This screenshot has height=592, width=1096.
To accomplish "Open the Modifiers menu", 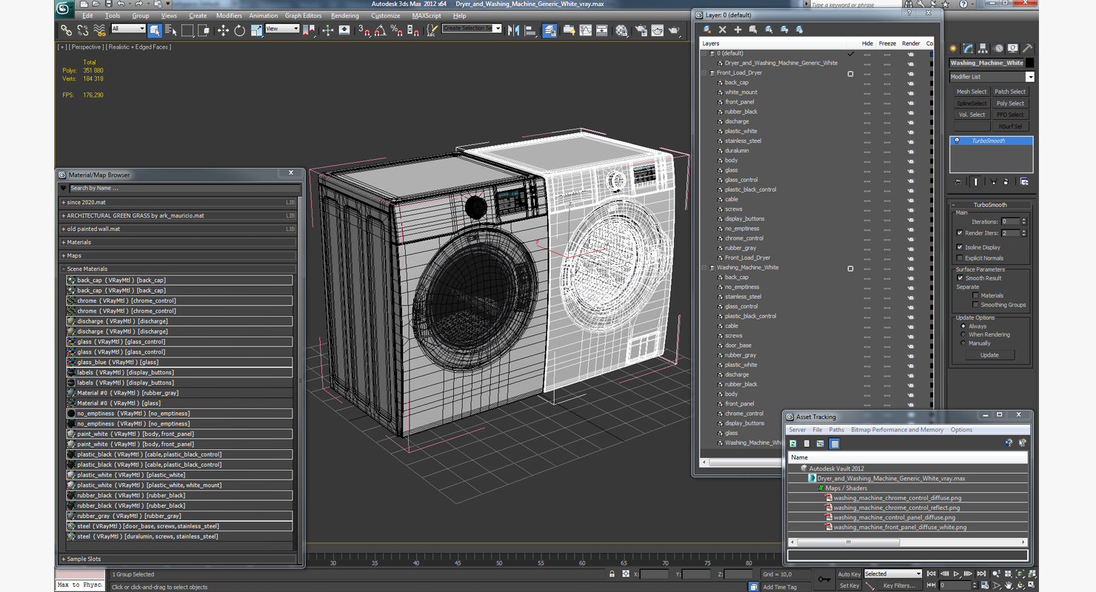I will pyautogui.click(x=229, y=16).
